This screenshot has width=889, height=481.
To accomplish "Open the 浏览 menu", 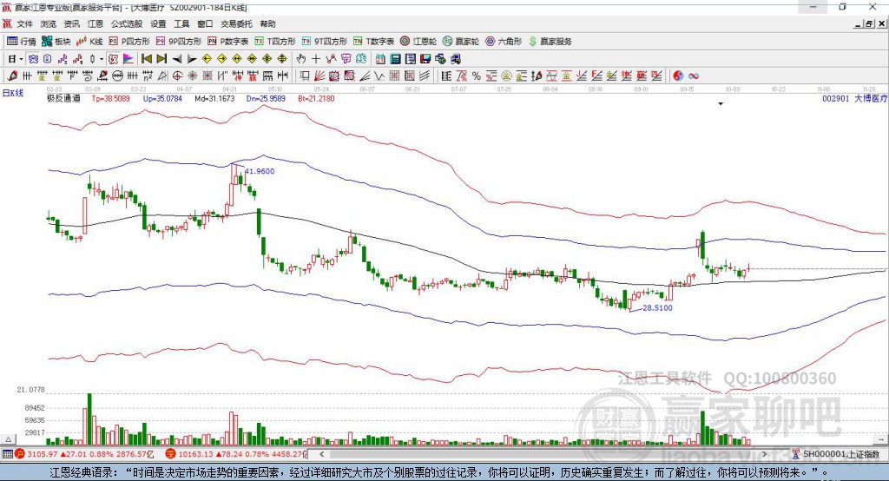I will click(x=49, y=23).
